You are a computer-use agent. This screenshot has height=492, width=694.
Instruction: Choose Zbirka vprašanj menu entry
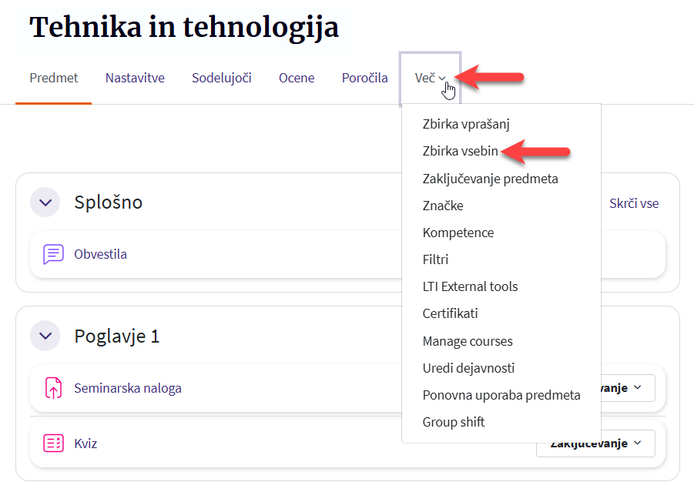pyautogui.click(x=466, y=124)
